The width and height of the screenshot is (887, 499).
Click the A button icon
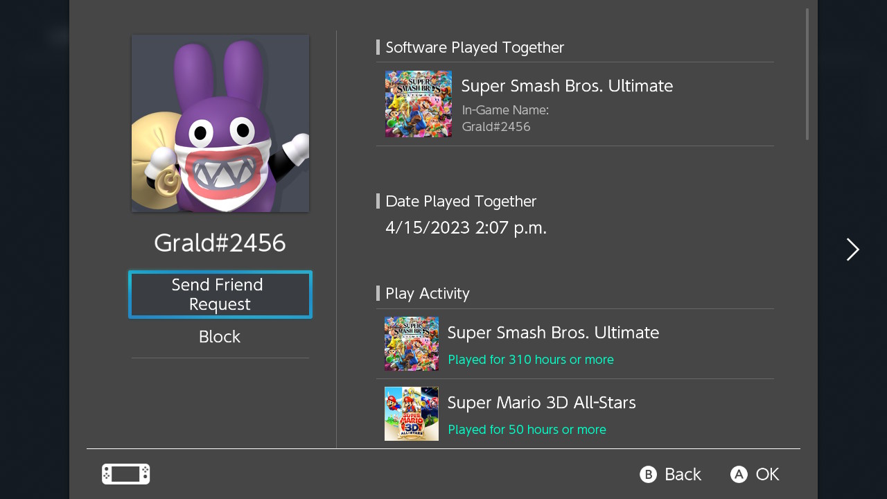pyautogui.click(x=739, y=474)
